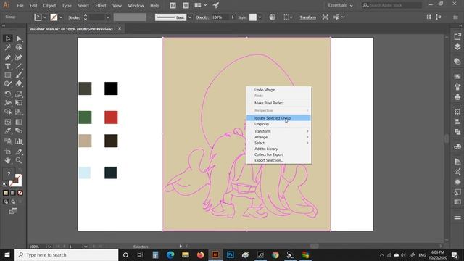
Task: Open stroke weight dropdown
Action: (108, 17)
